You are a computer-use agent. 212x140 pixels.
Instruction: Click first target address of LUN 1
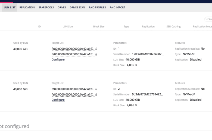pos(73,49)
